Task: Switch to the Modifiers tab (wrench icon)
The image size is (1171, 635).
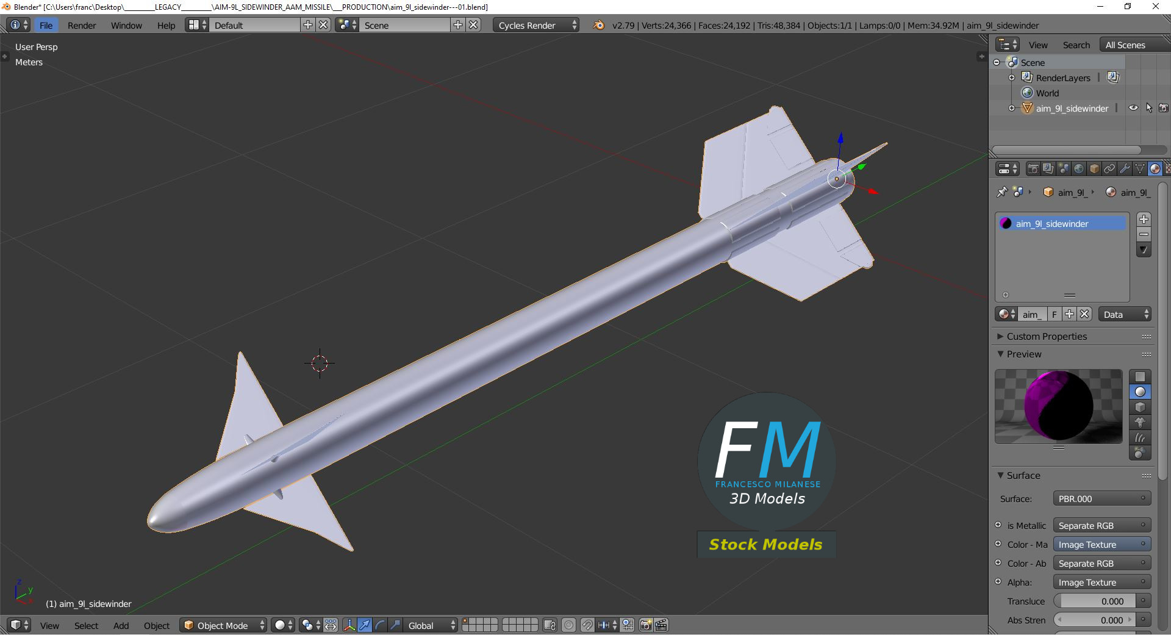Action: click(1125, 169)
